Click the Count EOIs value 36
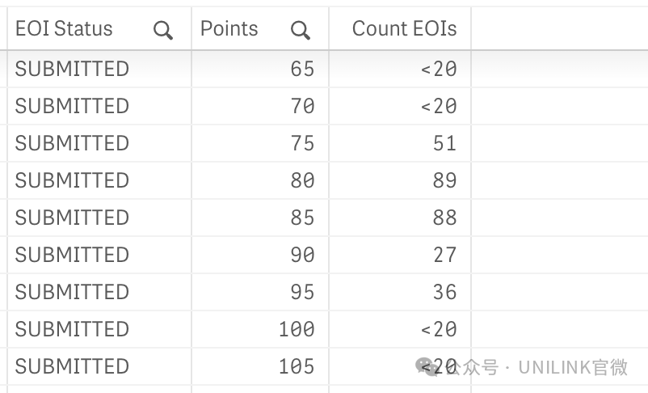This screenshot has height=393, width=648. click(x=444, y=292)
